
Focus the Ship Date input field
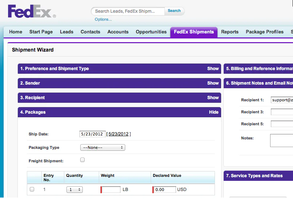click(x=93, y=134)
